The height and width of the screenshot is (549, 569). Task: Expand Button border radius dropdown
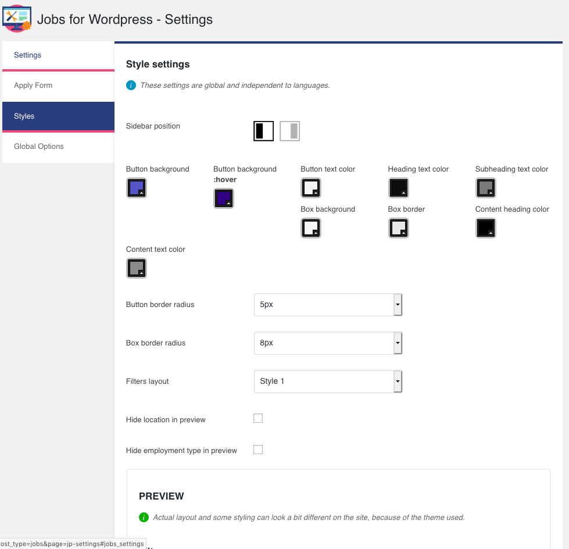(x=328, y=305)
